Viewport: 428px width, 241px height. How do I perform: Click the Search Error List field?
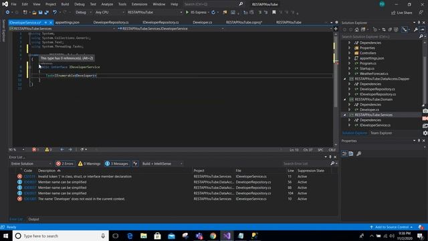(x=306, y=163)
